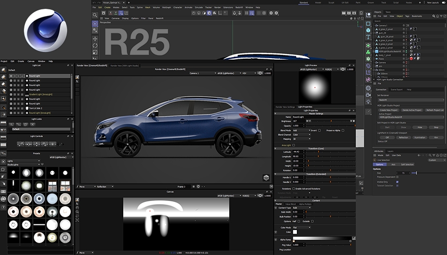Click the first Light Controls icon button

(20, 144)
